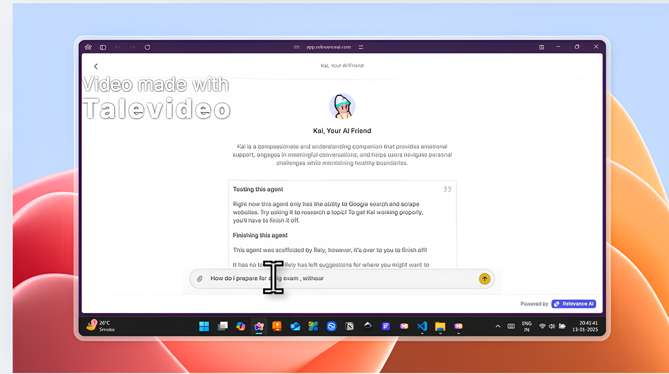Screen dimensions: 669x374
Task: Reload the page with the refresh icon
Action: coord(147,47)
